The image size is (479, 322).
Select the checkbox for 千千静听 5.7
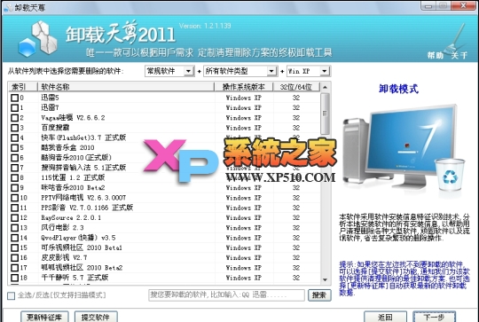coord(14,278)
